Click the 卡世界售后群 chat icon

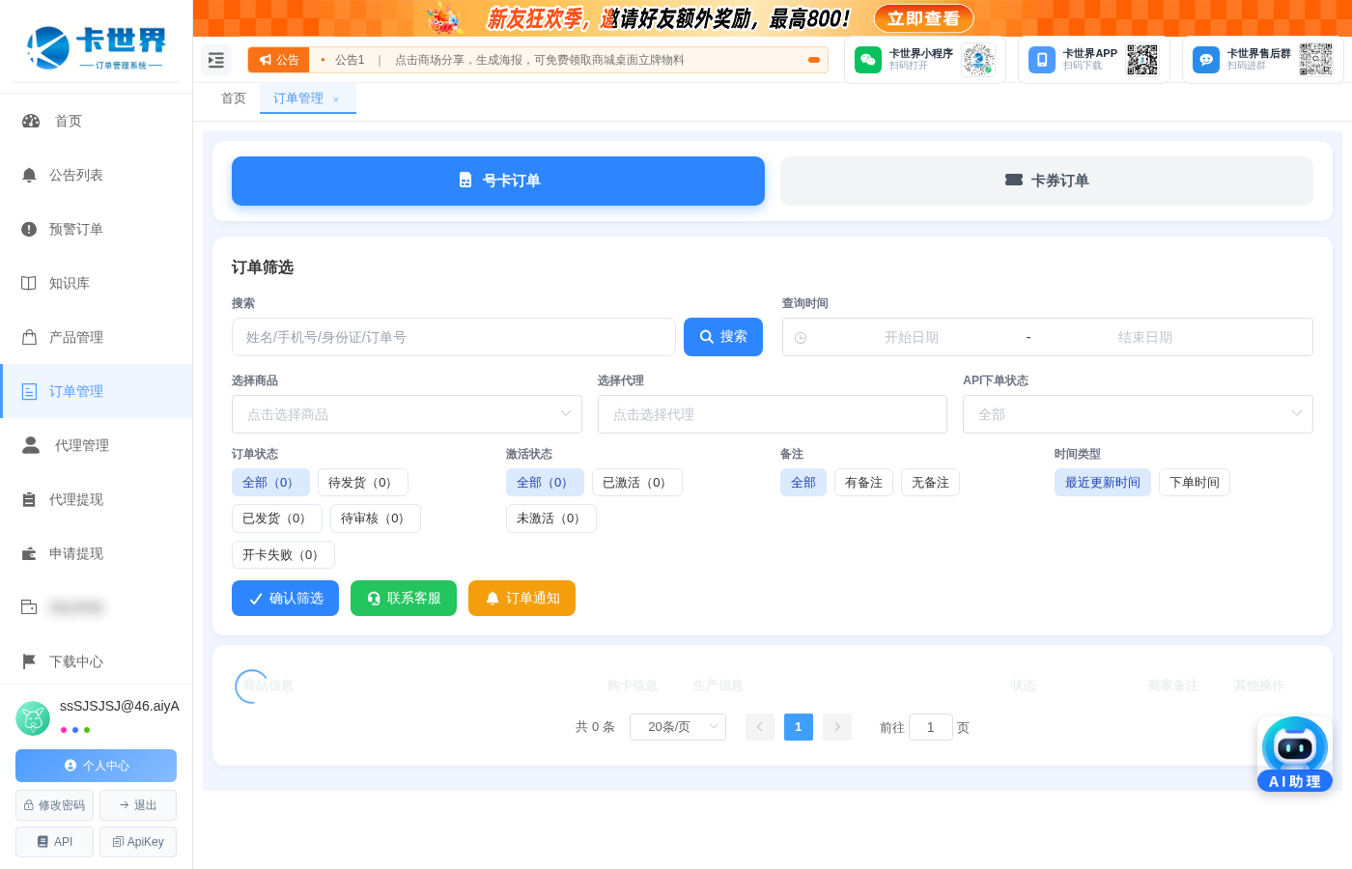point(1206,60)
